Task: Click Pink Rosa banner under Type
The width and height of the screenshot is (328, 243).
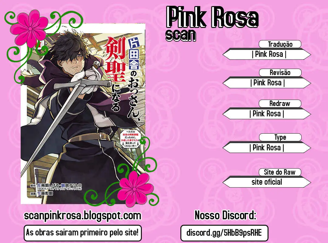Action: pos(267,148)
